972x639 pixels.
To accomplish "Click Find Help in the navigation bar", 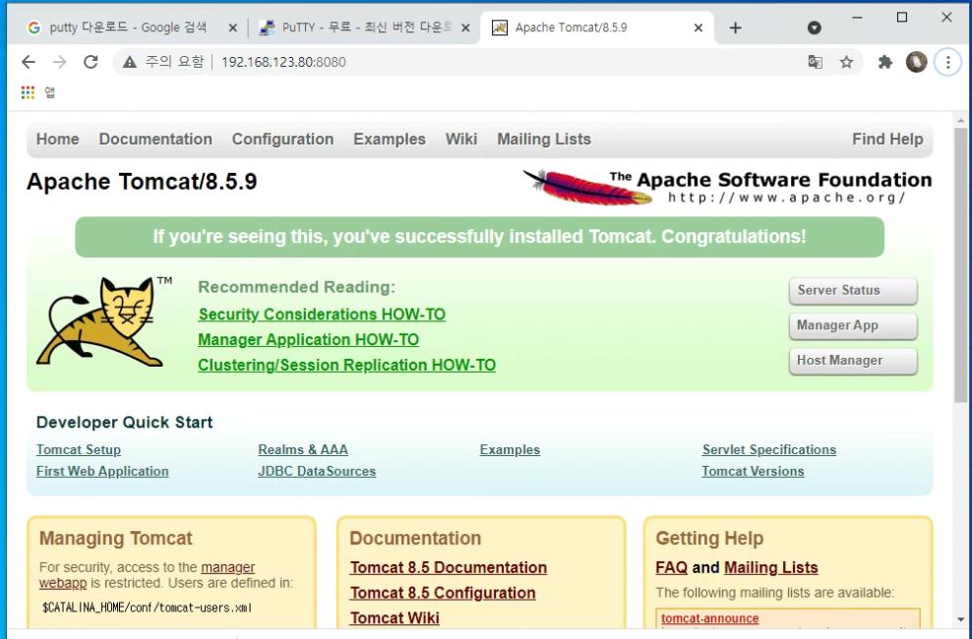I will 887,140.
